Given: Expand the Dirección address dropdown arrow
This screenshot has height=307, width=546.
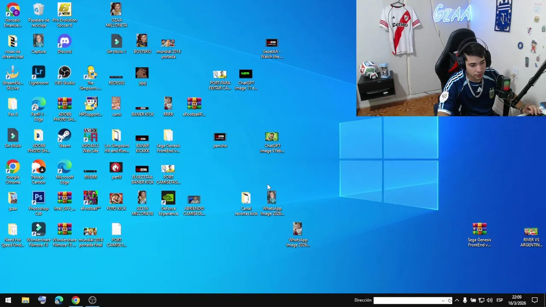Looking at the screenshot, I should (x=443, y=300).
